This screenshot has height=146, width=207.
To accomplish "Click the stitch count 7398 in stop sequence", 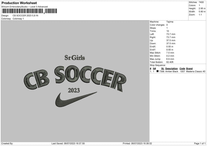I will tap(161, 71).
